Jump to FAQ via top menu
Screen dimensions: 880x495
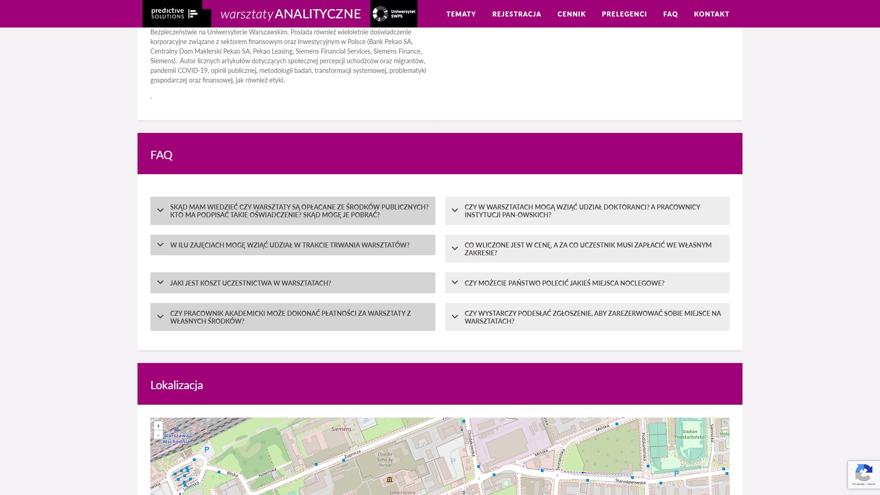pos(671,14)
